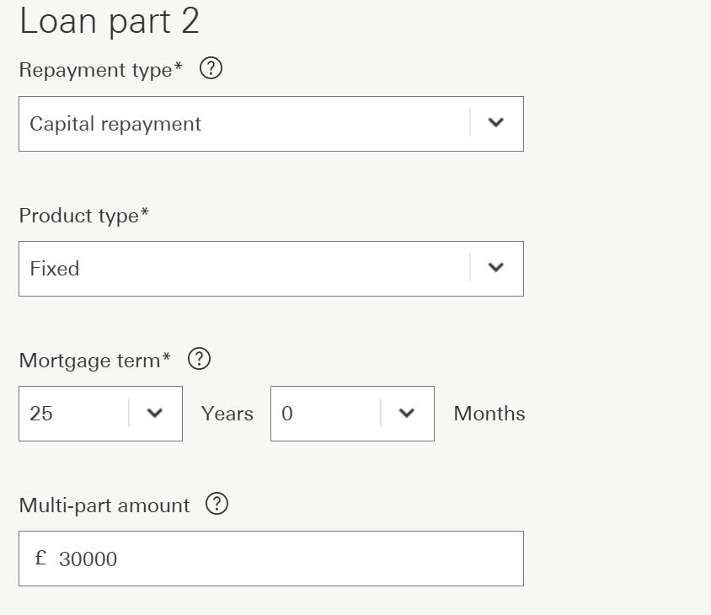This screenshot has height=615, width=711.
Task: Expand the Years dropdown using its arrow
Action: click(154, 414)
